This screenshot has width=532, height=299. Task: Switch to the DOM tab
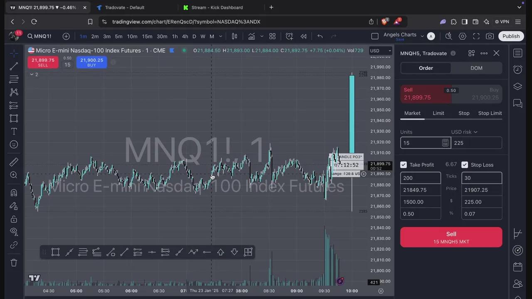pyautogui.click(x=476, y=68)
